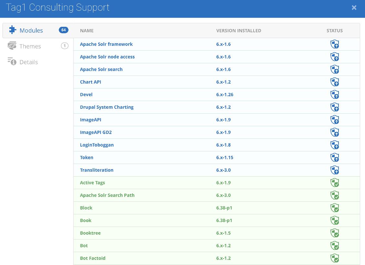
Task: Close the Tag1 Consulting Support dialog
Action: click(x=354, y=8)
